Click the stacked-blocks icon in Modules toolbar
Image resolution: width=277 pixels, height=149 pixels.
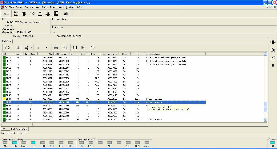click(83, 48)
